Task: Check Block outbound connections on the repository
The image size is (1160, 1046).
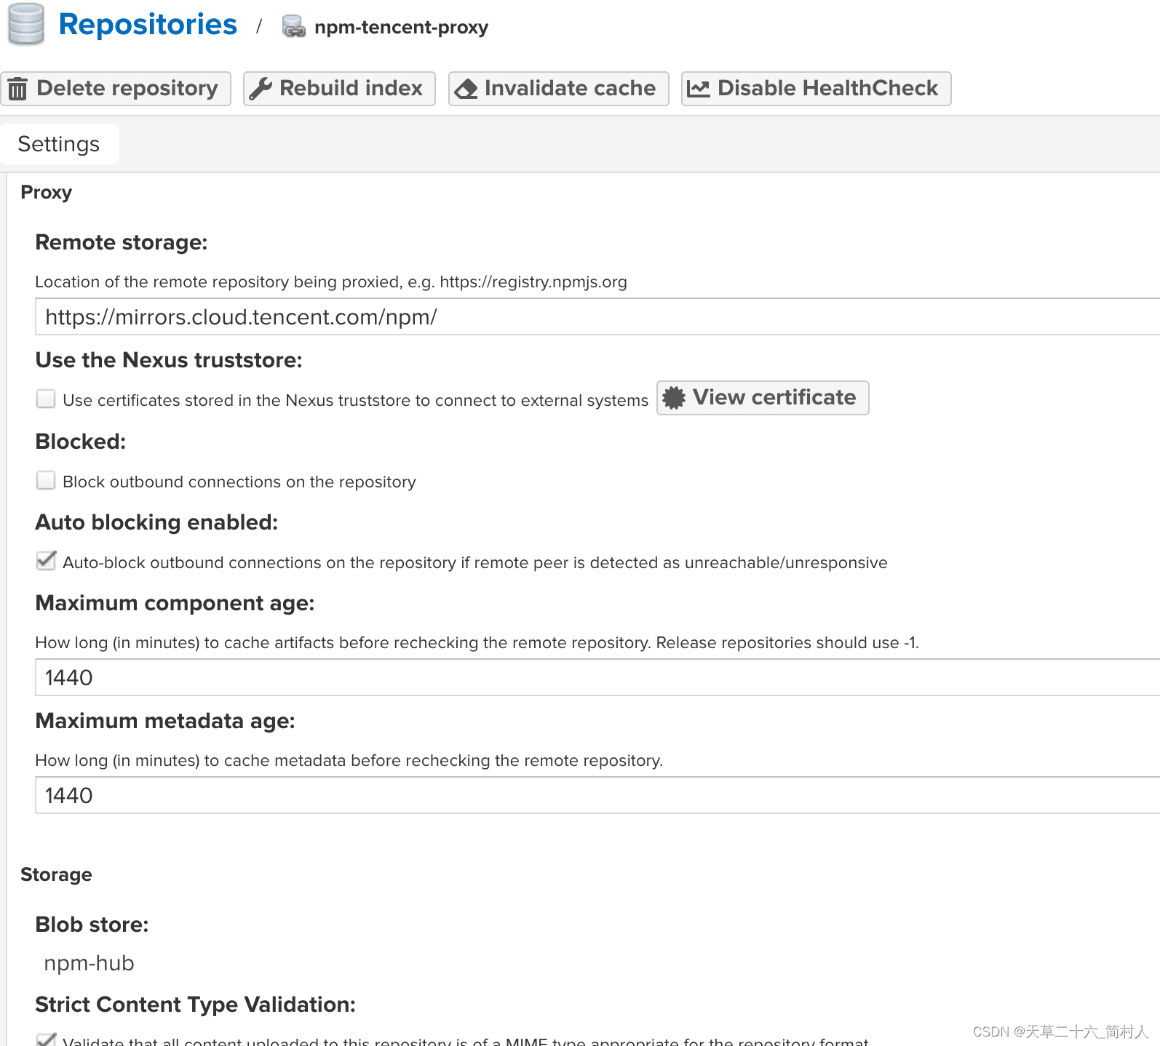Action: point(46,480)
